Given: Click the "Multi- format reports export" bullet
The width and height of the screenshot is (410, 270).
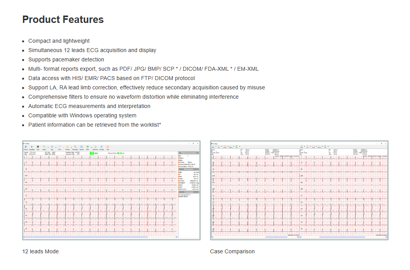Looking at the screenshot, I should click(x=144, y=69).
